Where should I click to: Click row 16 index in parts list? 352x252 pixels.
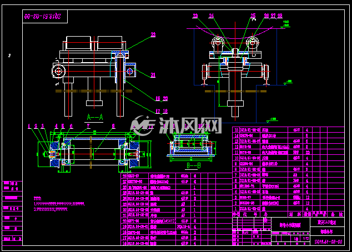[x=125, y=243]
